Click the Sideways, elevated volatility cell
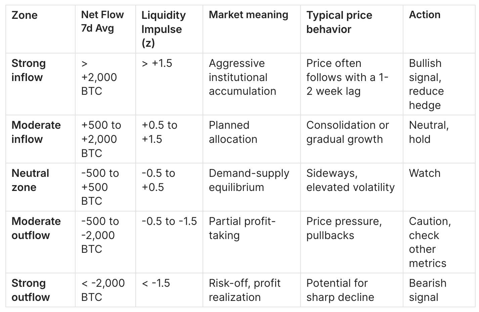 pos(350,180)
